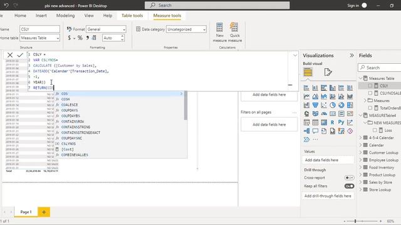Check the CSLY measure checkbox

click(370, 86)
